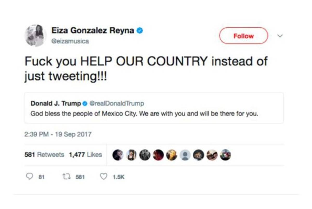Open the Eiza Gonzalez Reyna name link
312x209 pixels.
coord(93,31)
